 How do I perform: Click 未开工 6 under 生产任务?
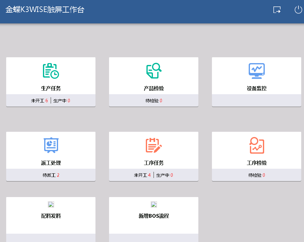click(x=39, y=101)
